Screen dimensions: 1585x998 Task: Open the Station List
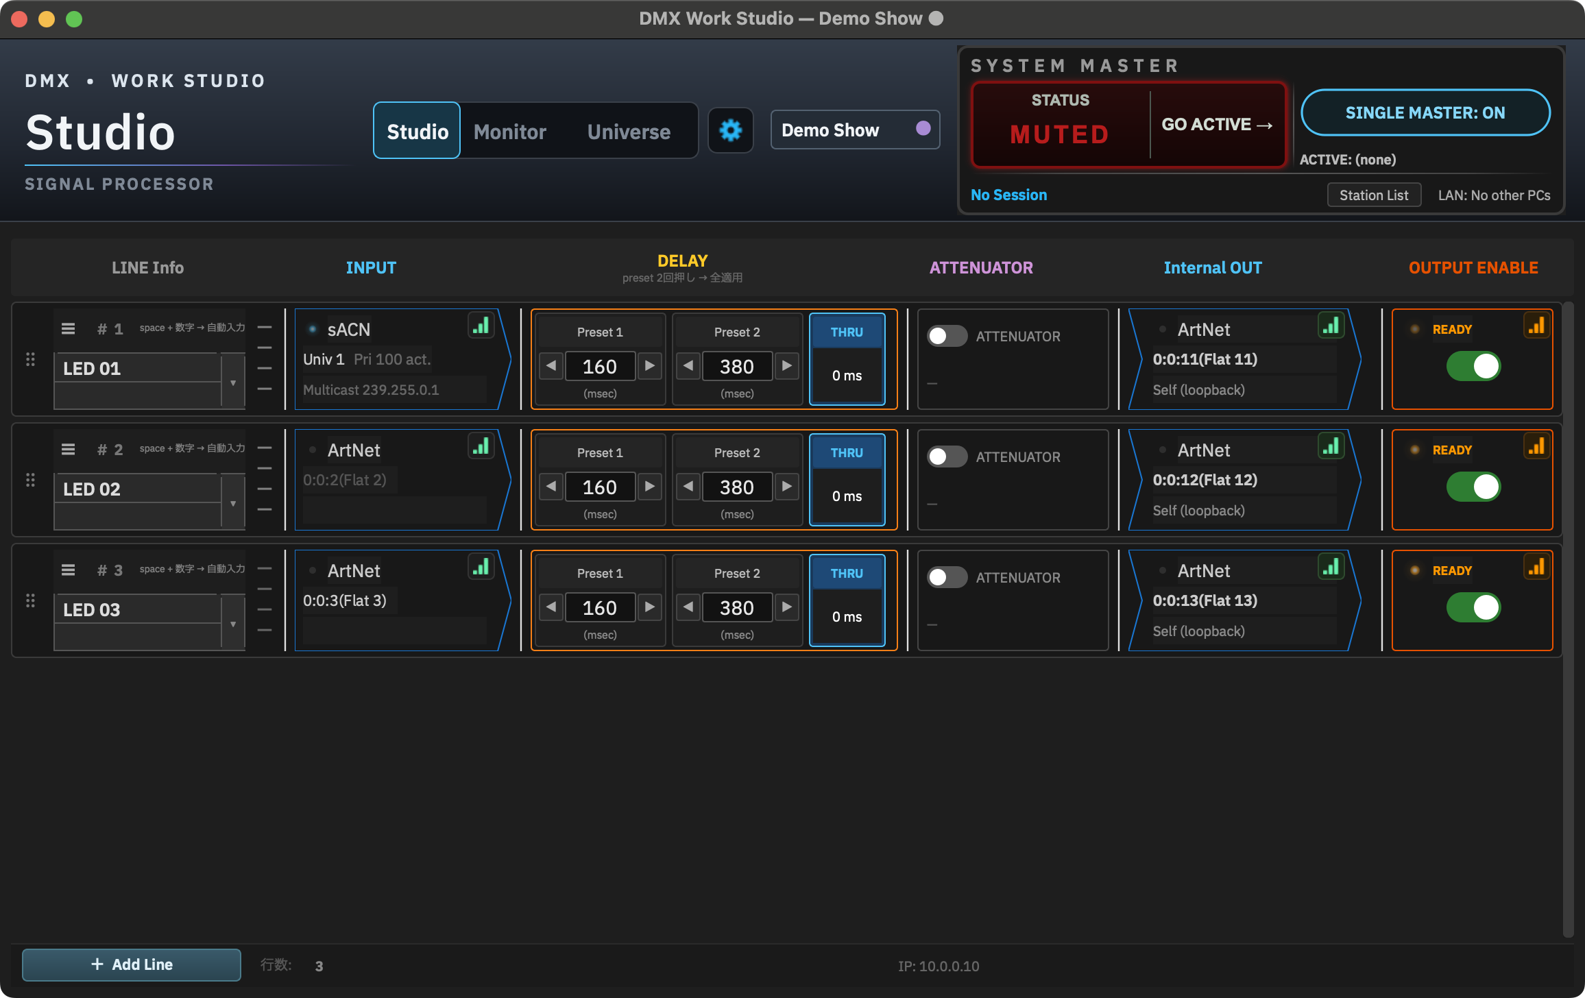1374,195
